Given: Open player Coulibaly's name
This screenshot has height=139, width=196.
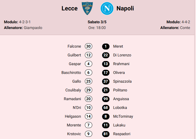Looking at the screenshot, I should [x=73, y=90].
